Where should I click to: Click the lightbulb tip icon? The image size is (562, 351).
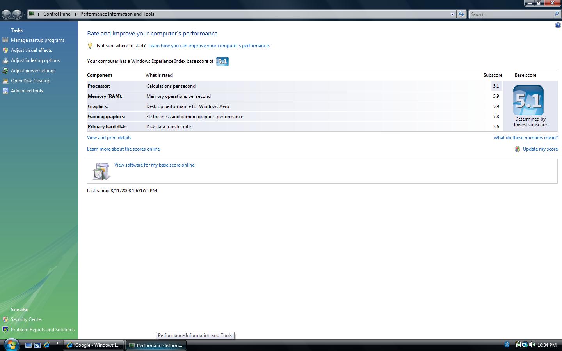pos(90,46)
